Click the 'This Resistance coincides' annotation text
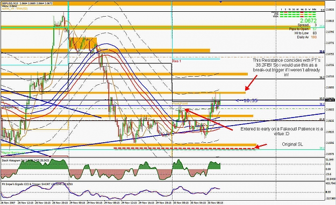Image resolution: width=336 pixels, height=205 pixels. coord(287,67)
